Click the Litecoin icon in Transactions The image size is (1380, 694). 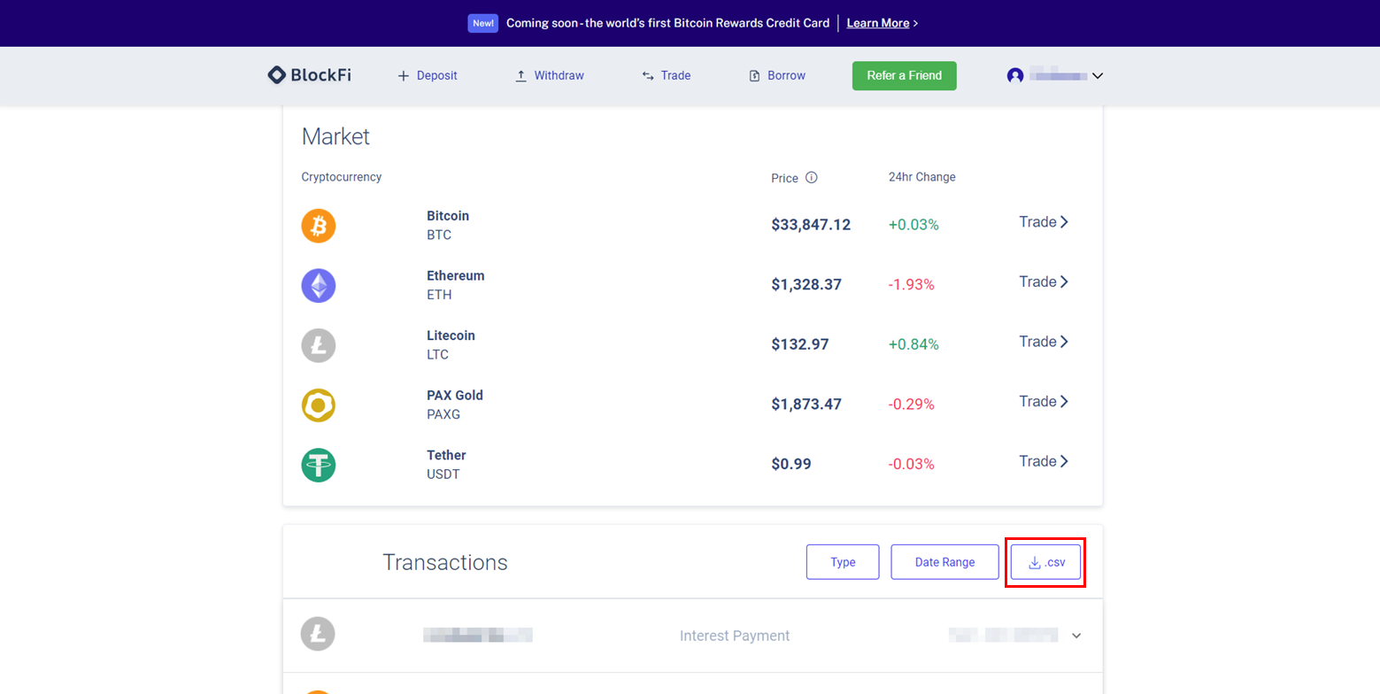click(319, 635)
